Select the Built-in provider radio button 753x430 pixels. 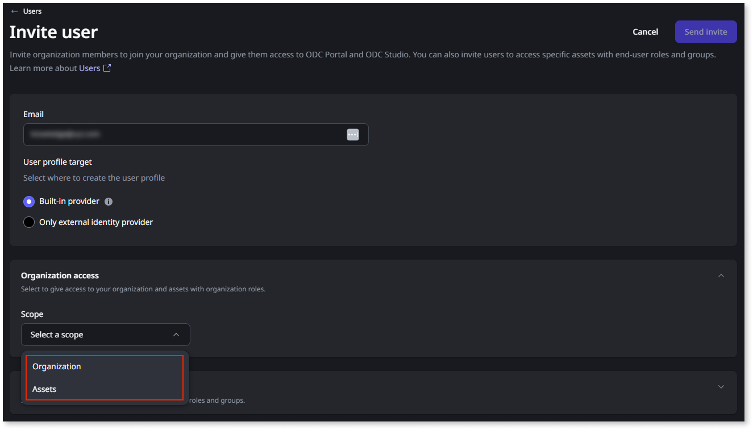(29, 202)
